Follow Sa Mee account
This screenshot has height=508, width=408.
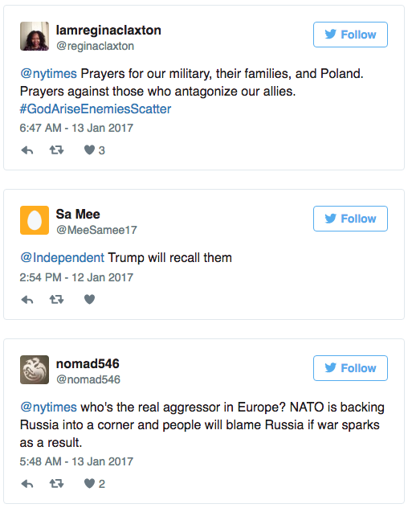tap(350, 219)
